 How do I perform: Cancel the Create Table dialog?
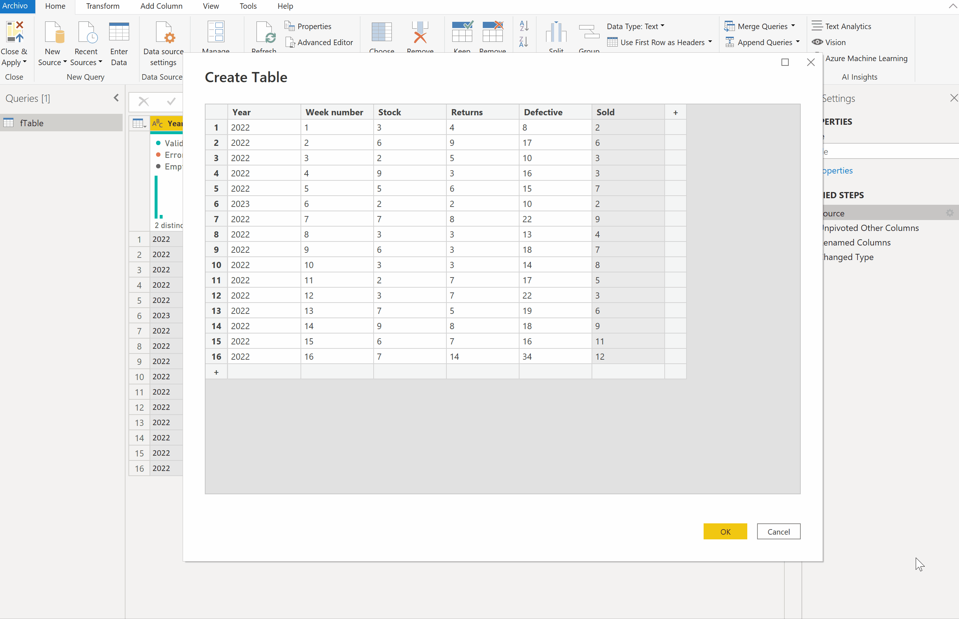(x=779, y=531)
